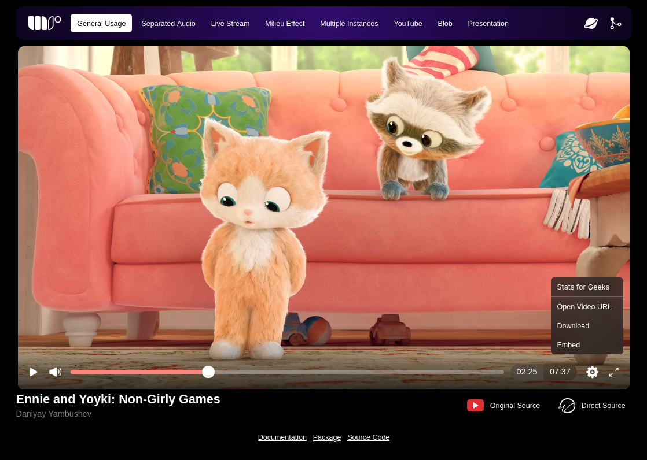Open the Live Stream tab
The height and width of the screenshot is (460, 647).
click(x=230, y=24)
